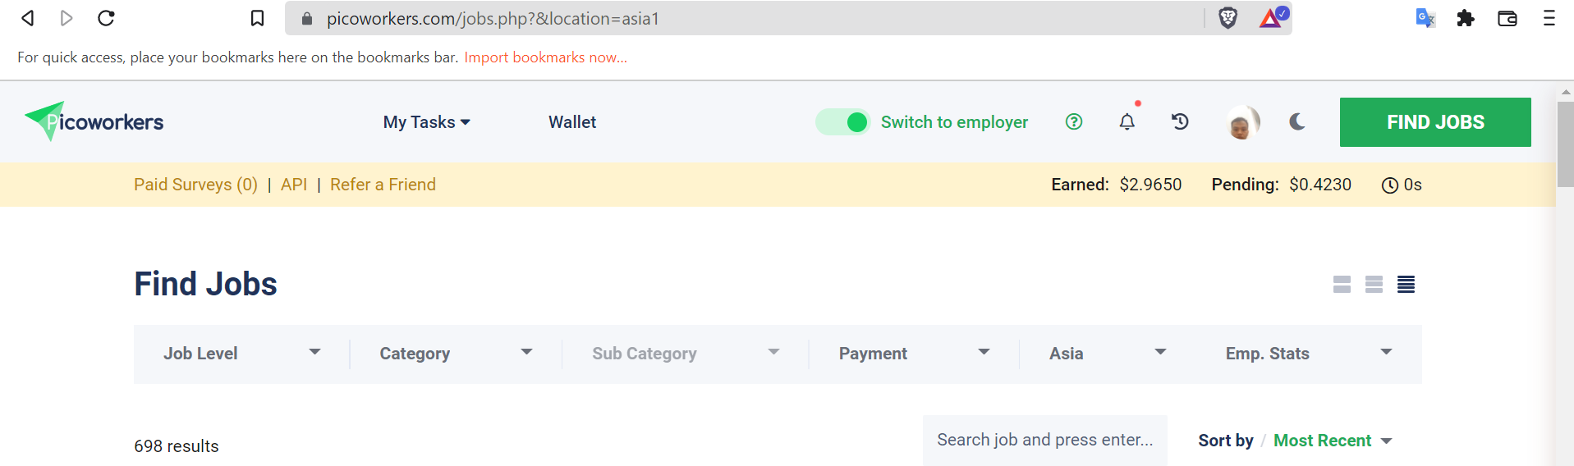1574x466 pixels.
Task: Click the notifications bell icon
Action: 1127,122
